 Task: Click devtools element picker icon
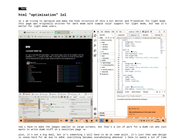[20, 94]
